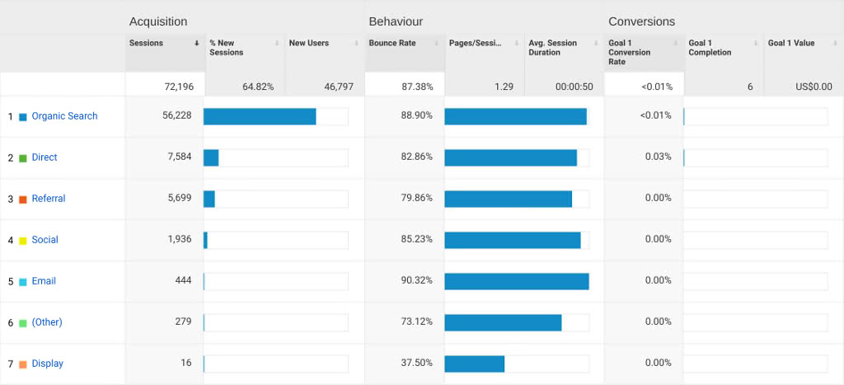Sort by the Sessions column header
Screen dimensions: 844x385
147,44
